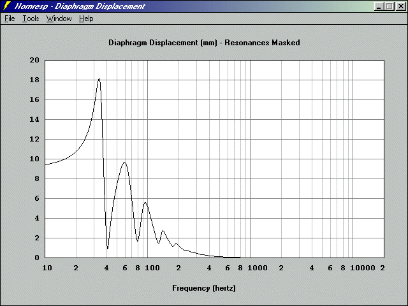Click the y-axis value 10
The width and height of the screenshot is (408, 306).
[34, 159]
